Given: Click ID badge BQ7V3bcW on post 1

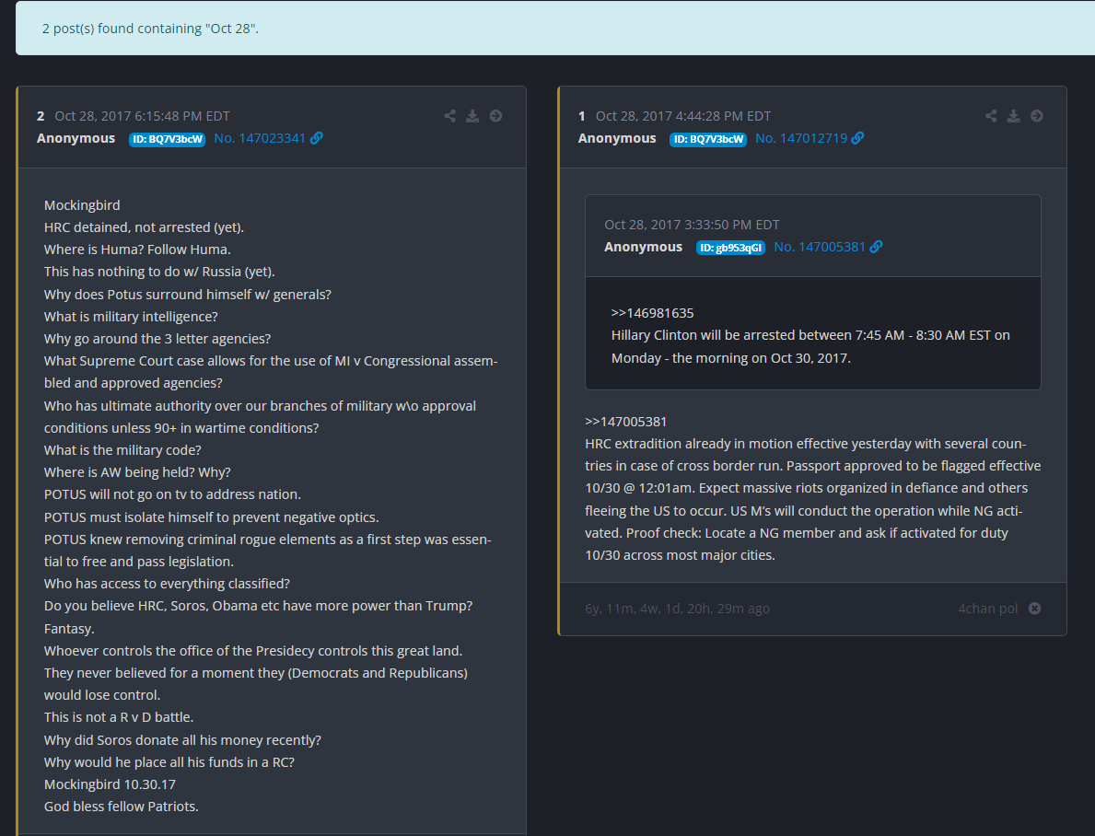Looking at the screenshot, I should [708, 139].
